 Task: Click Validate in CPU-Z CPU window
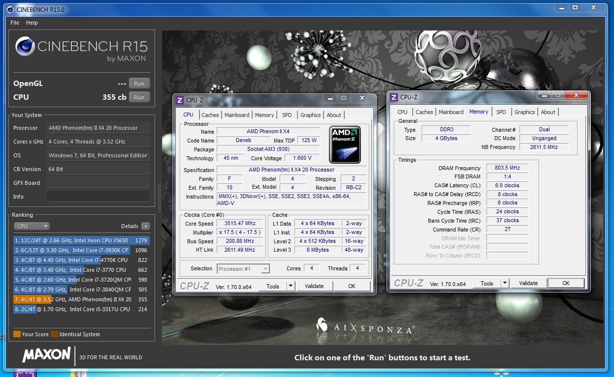314,286
